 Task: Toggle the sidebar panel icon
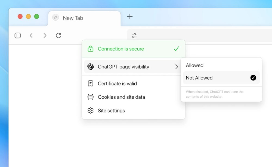(x=18, y=36)
